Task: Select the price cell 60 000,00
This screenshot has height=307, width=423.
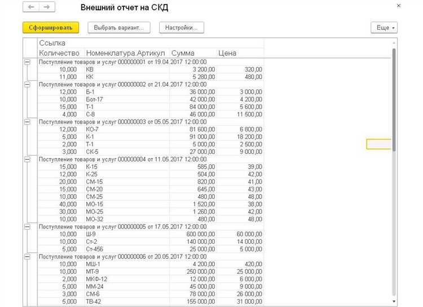Action: point(240,234)
